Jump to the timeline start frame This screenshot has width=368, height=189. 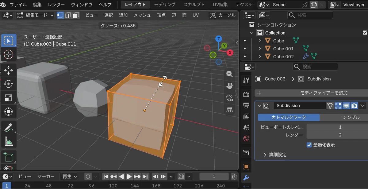coord(105,176)
